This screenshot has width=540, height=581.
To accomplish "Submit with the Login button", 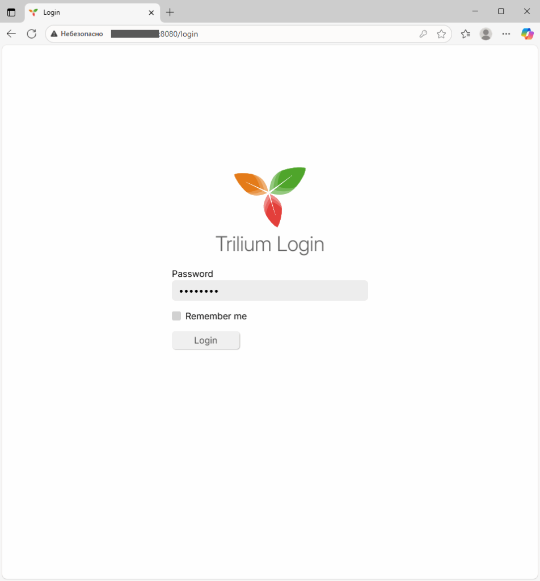I will 206,340.
